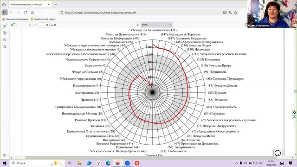
Task: Open sidebar settings gear at the bottom left
Action: 5,155
